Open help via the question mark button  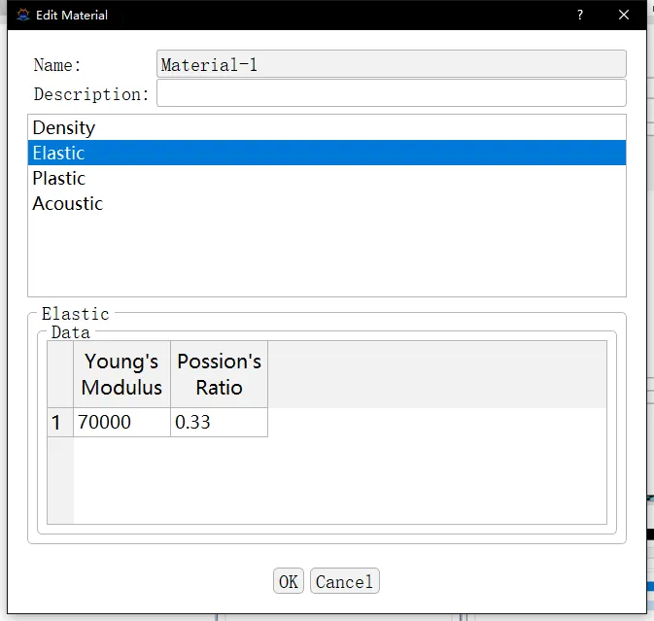(580, 15)
